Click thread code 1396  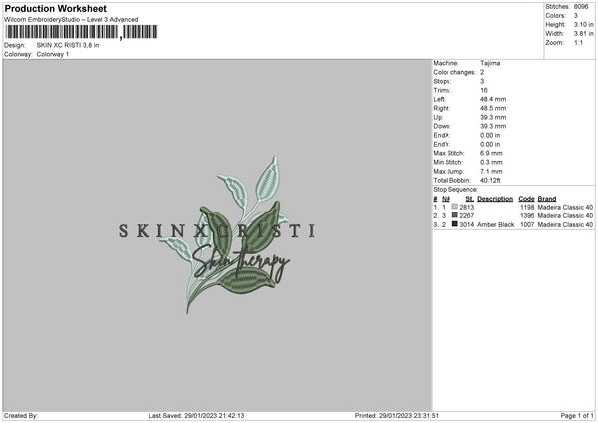click(x=527, y=216)
